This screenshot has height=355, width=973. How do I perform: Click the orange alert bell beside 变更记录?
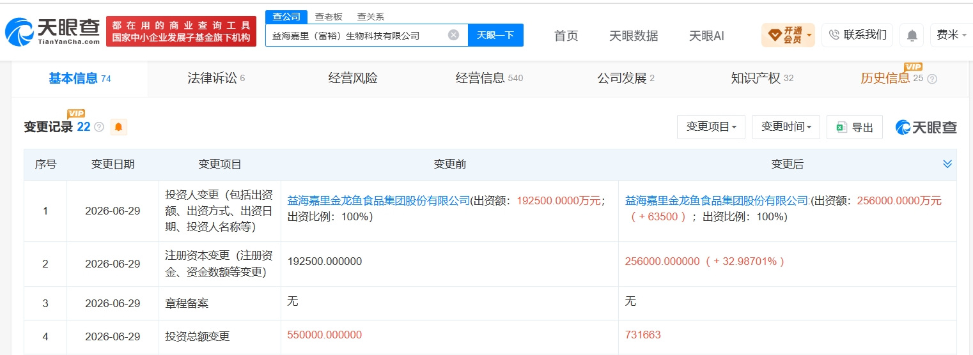(118, 127)
